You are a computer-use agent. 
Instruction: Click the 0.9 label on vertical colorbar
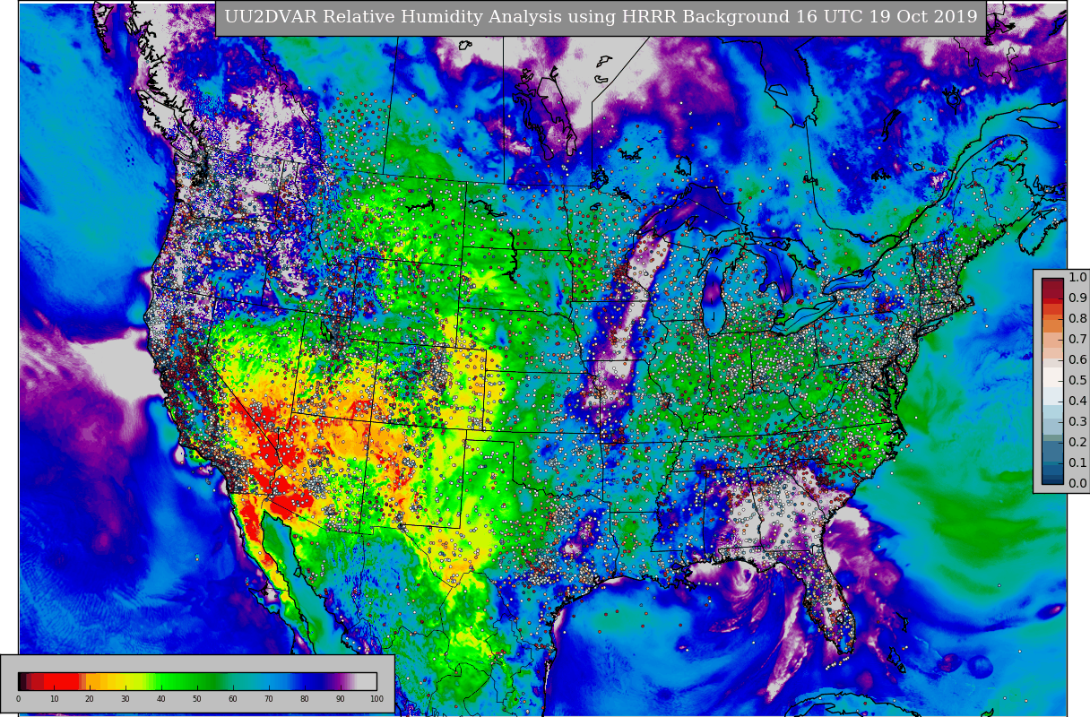1077,298
